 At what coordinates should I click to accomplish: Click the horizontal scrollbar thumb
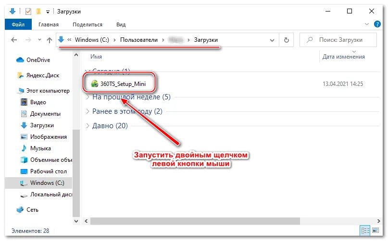(195, 221)
